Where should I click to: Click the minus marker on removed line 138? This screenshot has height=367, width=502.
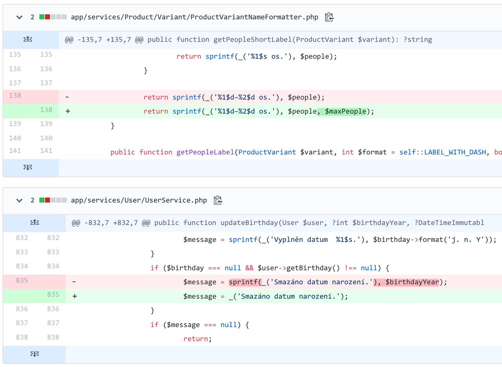point(67,97)
